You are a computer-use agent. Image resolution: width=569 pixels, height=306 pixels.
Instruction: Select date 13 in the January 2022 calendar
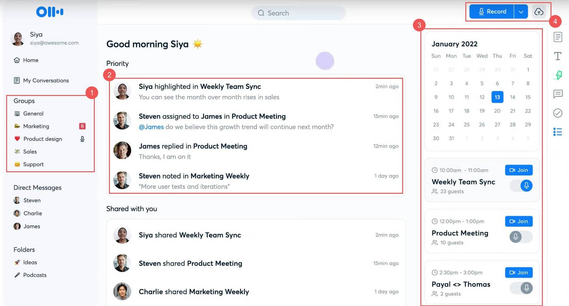point(497,97)
